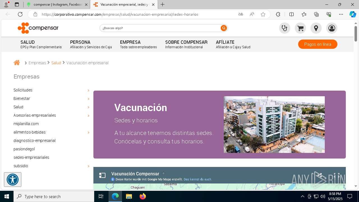Open the notifications center icon

[350, 196]
